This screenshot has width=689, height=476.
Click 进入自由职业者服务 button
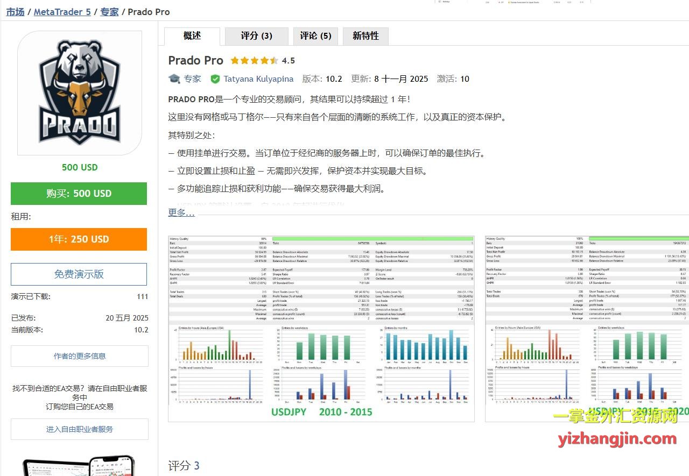[x=80, y=429]
